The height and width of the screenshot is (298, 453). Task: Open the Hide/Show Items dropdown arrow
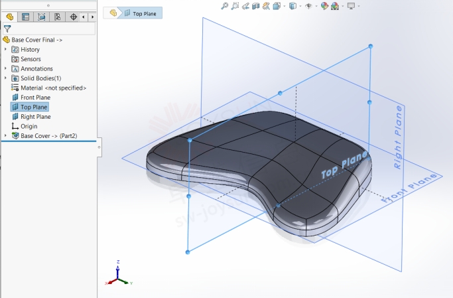(x=316, y=6)
